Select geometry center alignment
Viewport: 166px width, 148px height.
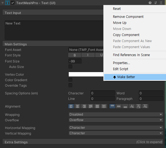(104, 106)
